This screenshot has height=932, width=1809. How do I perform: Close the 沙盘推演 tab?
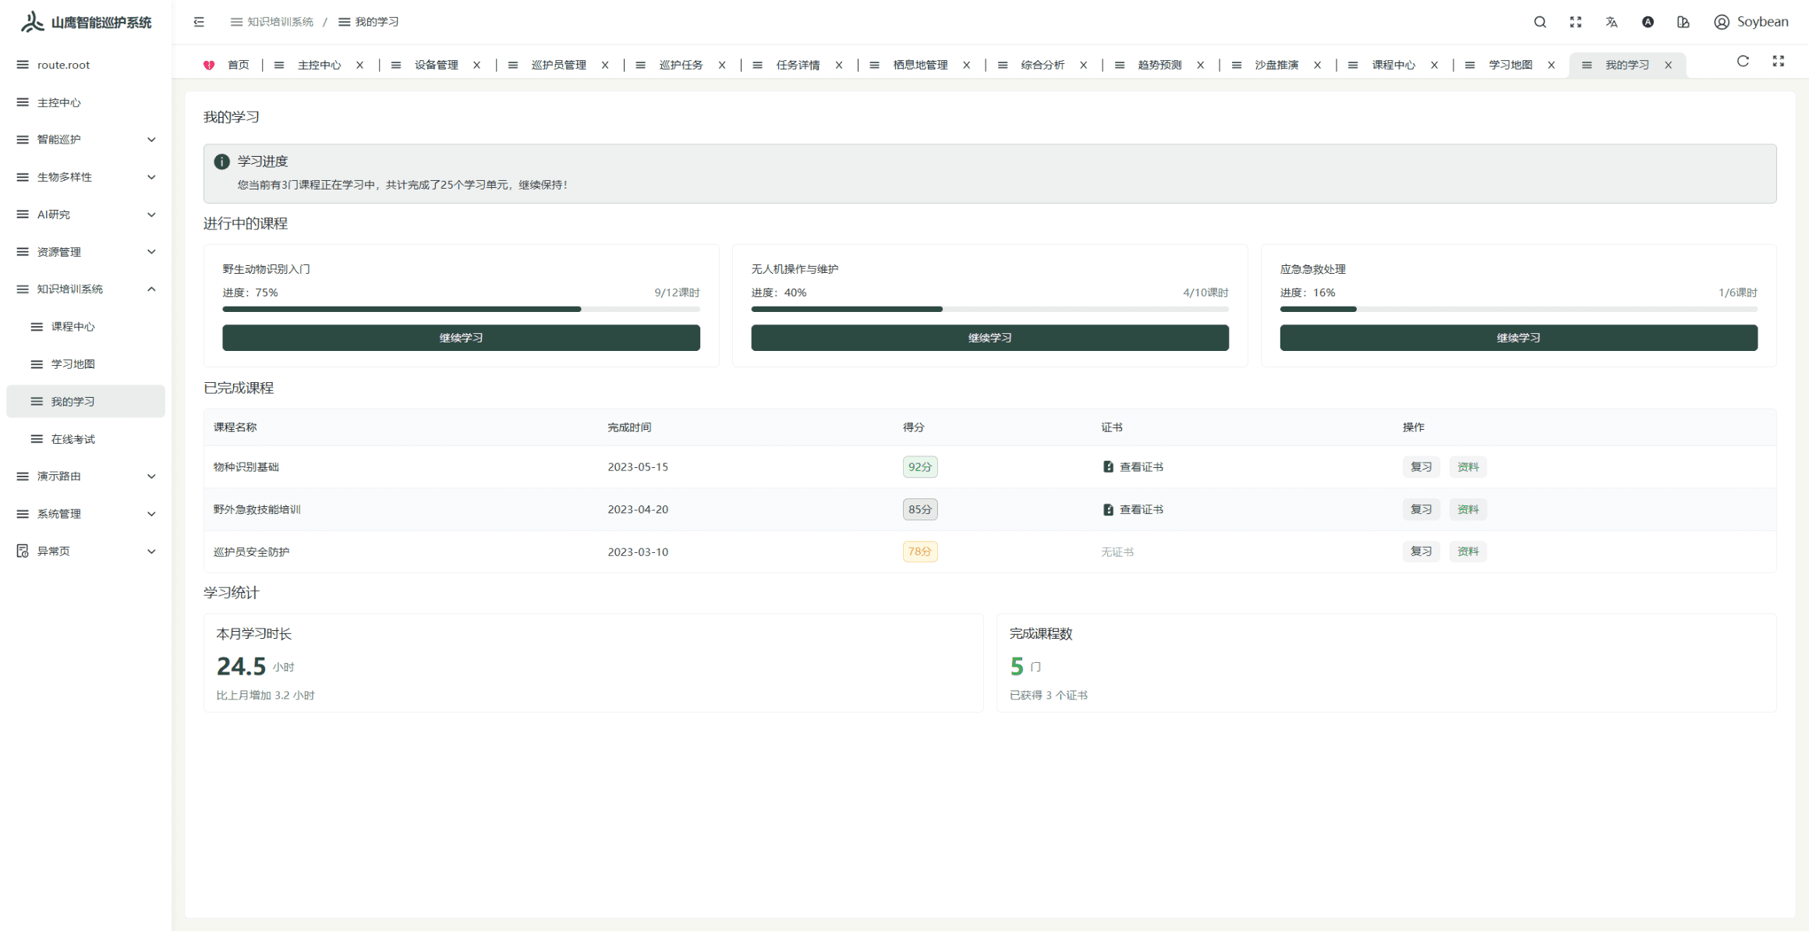[x=1317, y=65]
